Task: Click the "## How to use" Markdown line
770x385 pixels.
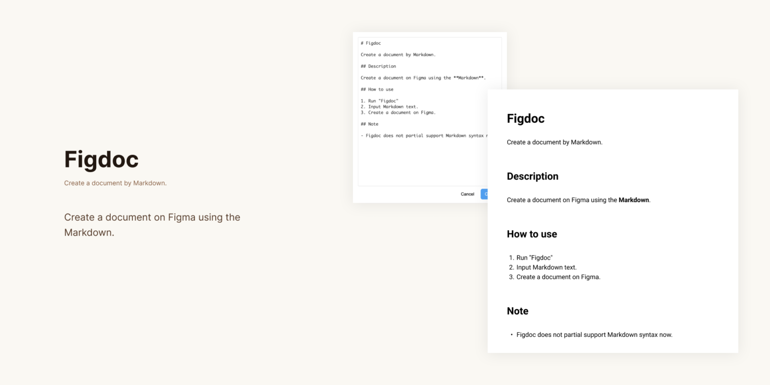Action: [376, 89]
